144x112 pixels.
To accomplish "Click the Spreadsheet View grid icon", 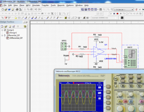I will point(86,10).
